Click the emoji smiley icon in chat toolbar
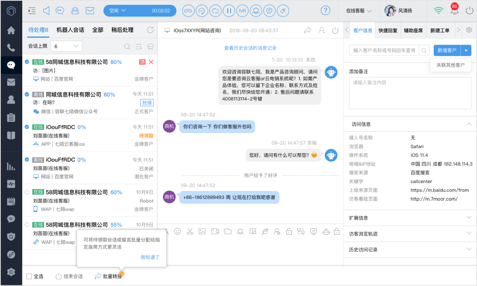 178,232
